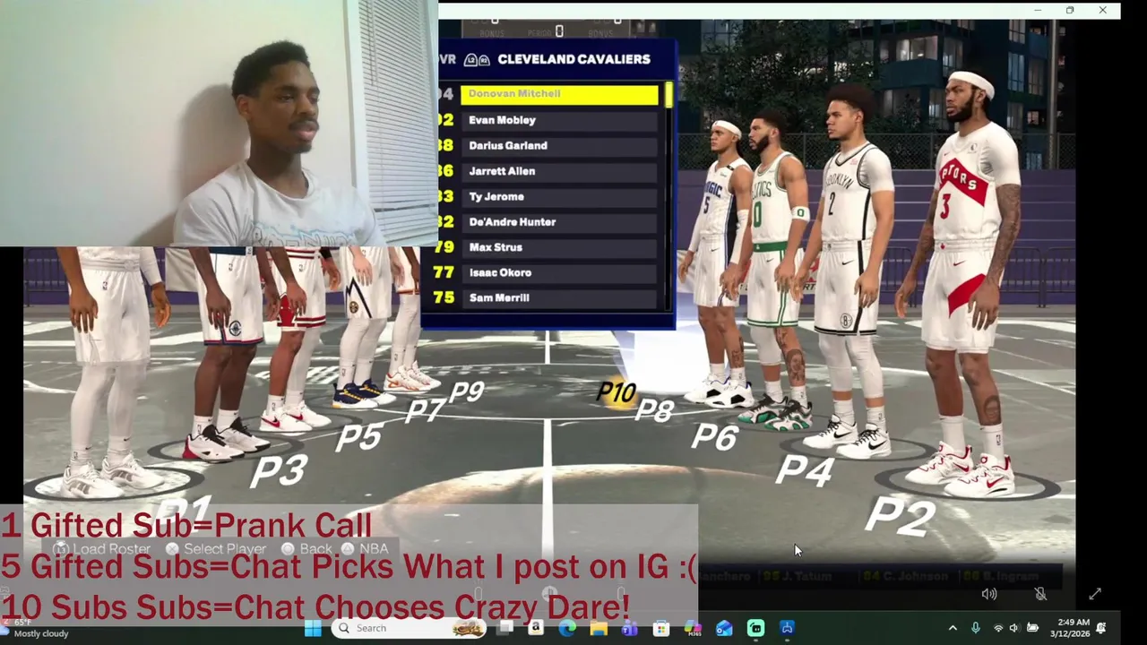Pick Max Strus from the list
The image size is (1147, 645).
[559, 247]
